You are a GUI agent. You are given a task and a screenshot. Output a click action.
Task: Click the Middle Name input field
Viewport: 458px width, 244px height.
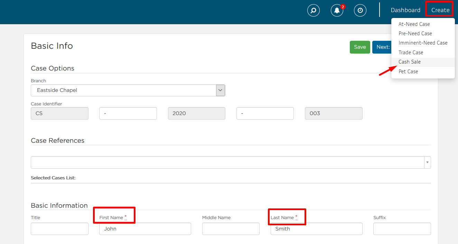point(231,229)
